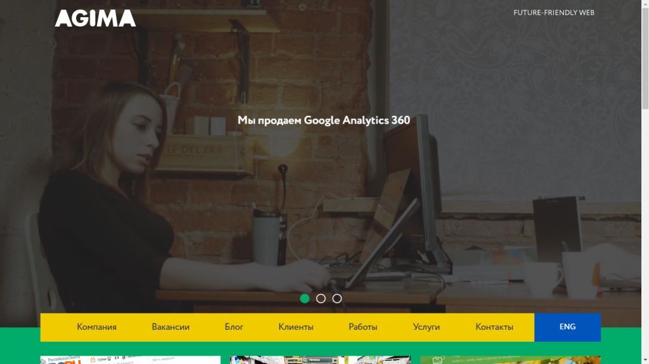Click the vertical scrollbar thumb
Screen dimensions: 649x364
pyautogui.click(x=645, y=58)
